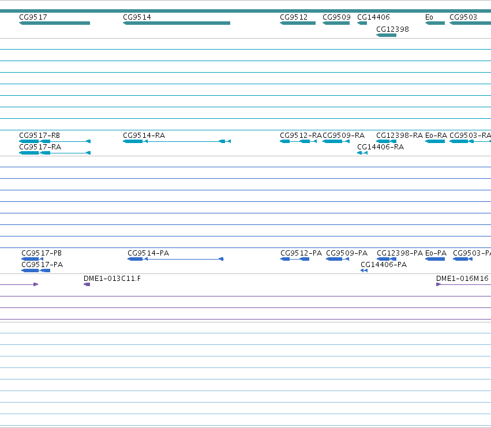Select the CG9517 gene bar
The height and width of the screenshot is (428, 491).
54,23
